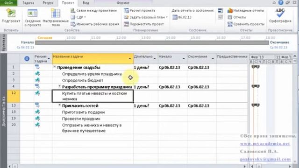
Task: Click start date of Пригласить гостей
Action: coord(172,106)
